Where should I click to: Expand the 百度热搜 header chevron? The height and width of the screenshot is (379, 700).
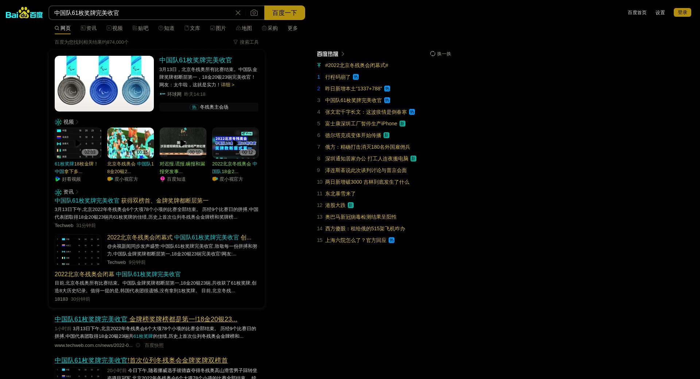pyautogui.click(x=343, y=54)
